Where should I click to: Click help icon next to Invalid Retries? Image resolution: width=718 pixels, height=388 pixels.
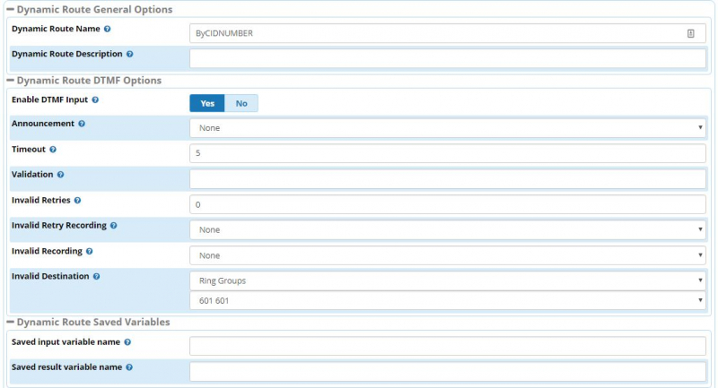(x=77, y=201)
